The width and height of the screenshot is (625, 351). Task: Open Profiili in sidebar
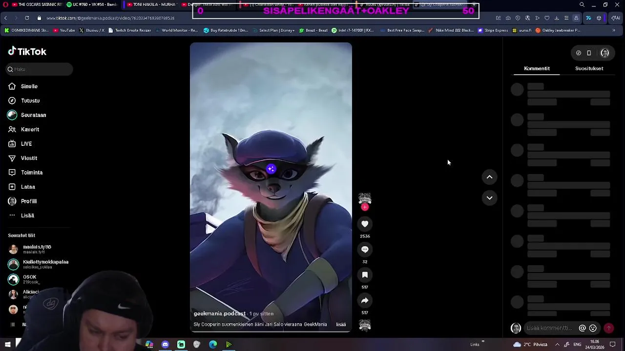[x=22, y=201]
